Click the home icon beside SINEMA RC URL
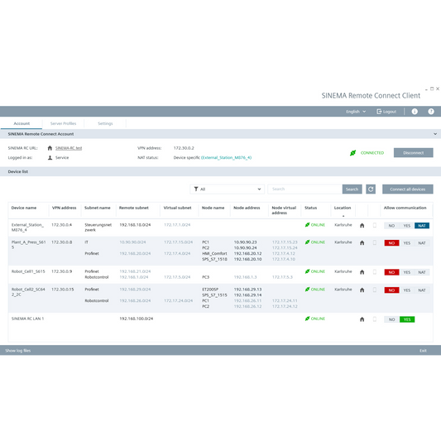This screenshot has width=441, height=441. point(50,148)
